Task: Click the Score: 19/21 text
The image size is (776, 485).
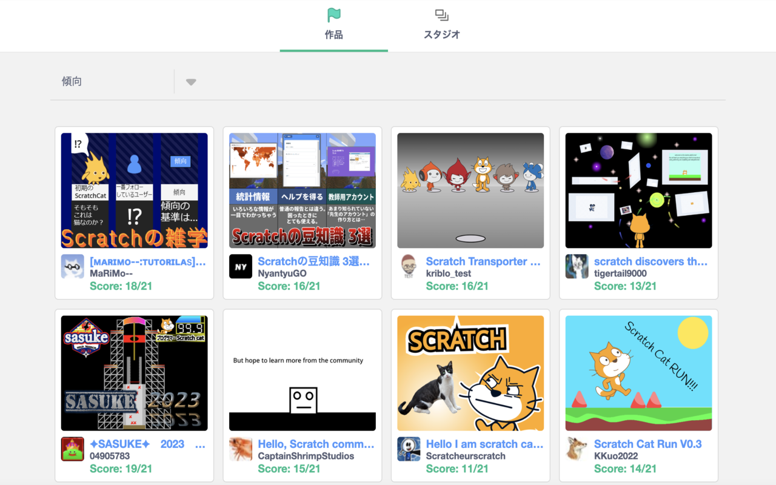Action: coord(121,468)
